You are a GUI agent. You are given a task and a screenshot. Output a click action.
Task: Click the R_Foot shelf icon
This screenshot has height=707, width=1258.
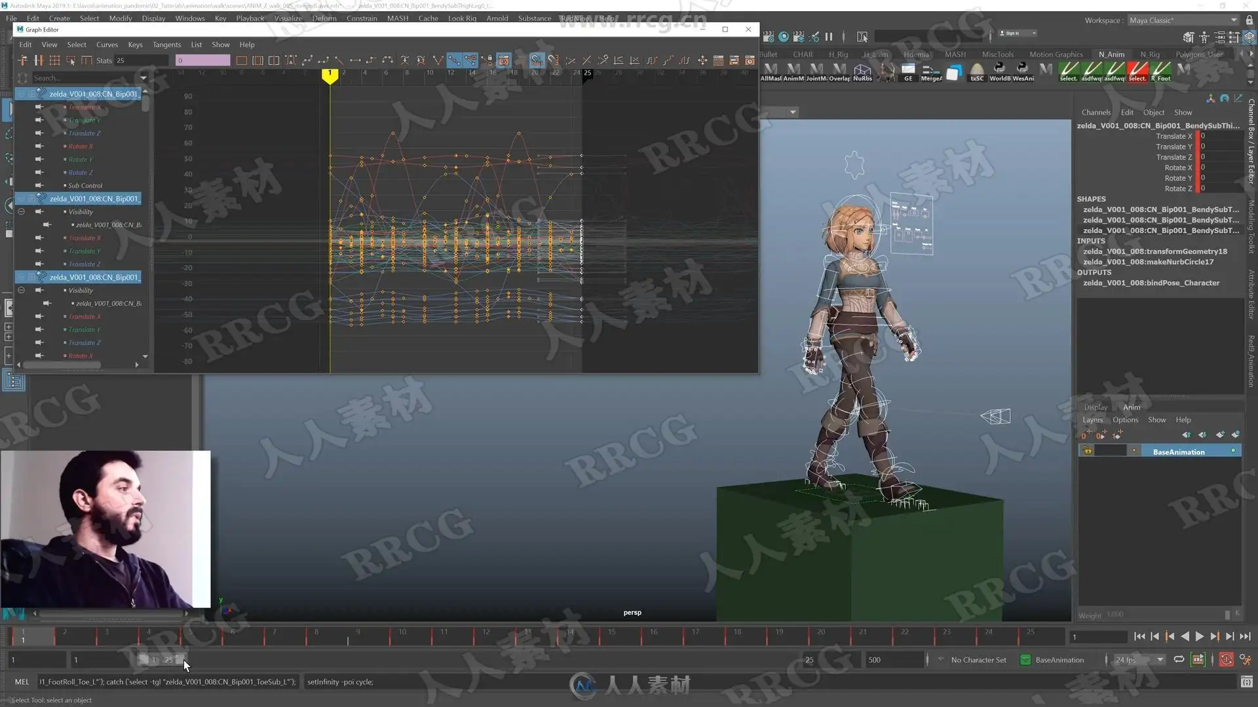(1161, 71)
